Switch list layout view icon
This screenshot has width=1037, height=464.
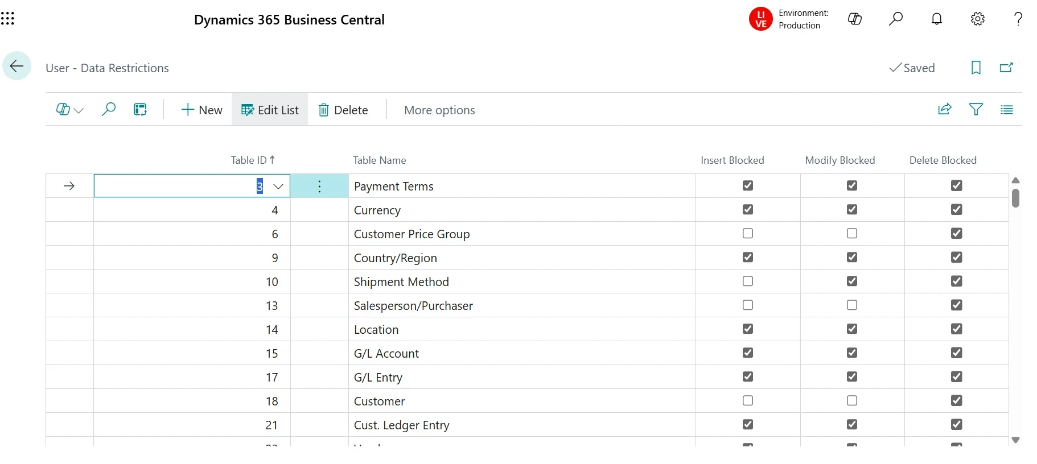[1007, 110]
